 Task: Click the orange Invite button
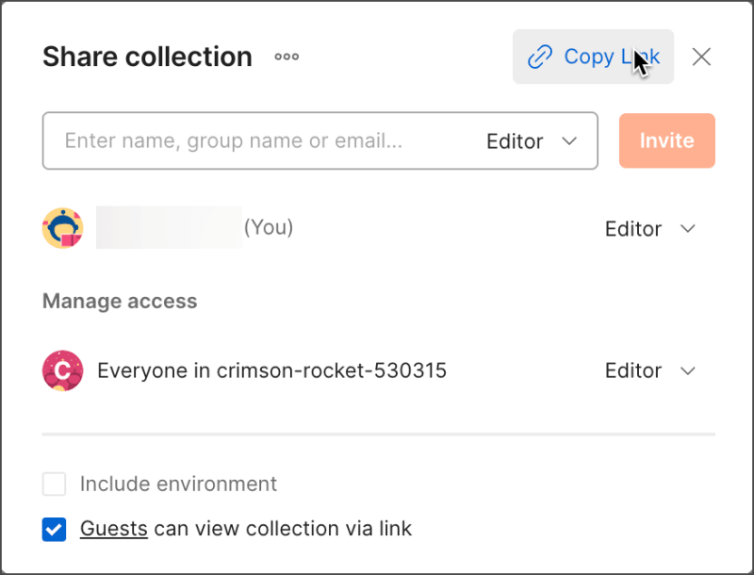(x=666, y=140)
